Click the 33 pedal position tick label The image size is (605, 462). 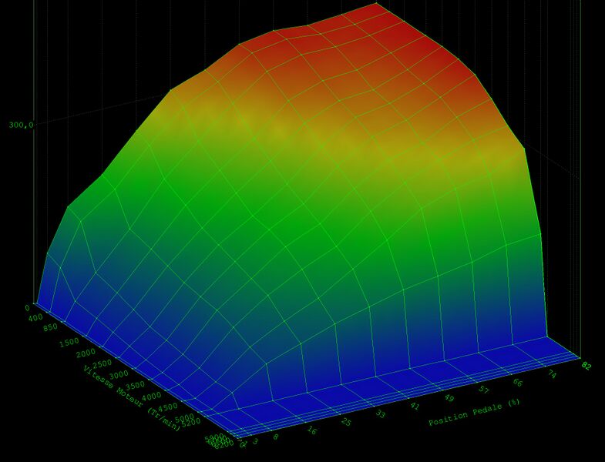pos(379,413)
